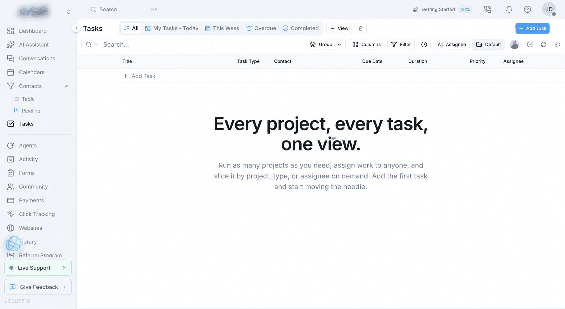
Task: Open the task search type dropdown arrow
Action: [x=96, y=45]
